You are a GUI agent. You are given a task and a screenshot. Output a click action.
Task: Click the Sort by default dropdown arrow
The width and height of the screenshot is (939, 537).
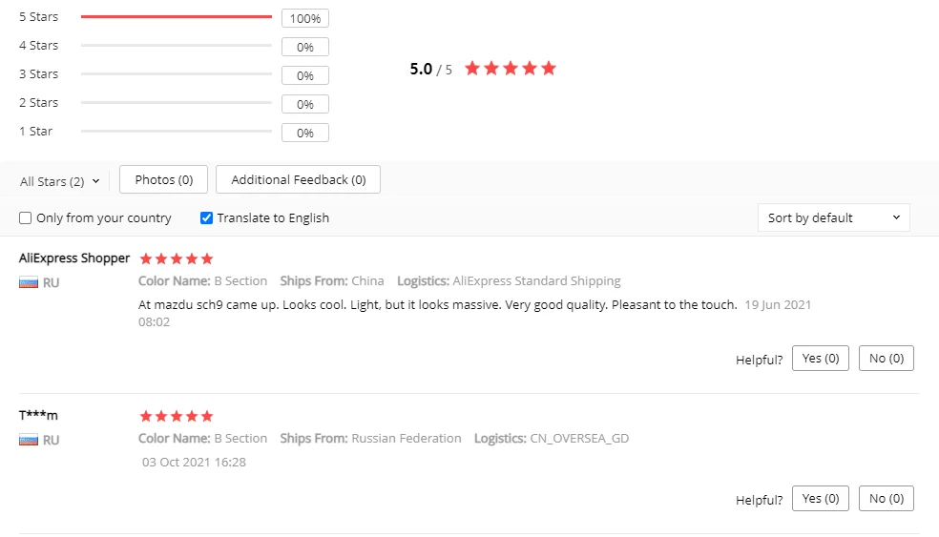coord(896,217)
